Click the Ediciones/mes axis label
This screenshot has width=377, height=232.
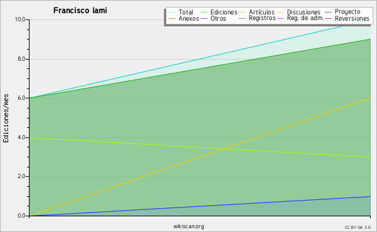point(6,119)
